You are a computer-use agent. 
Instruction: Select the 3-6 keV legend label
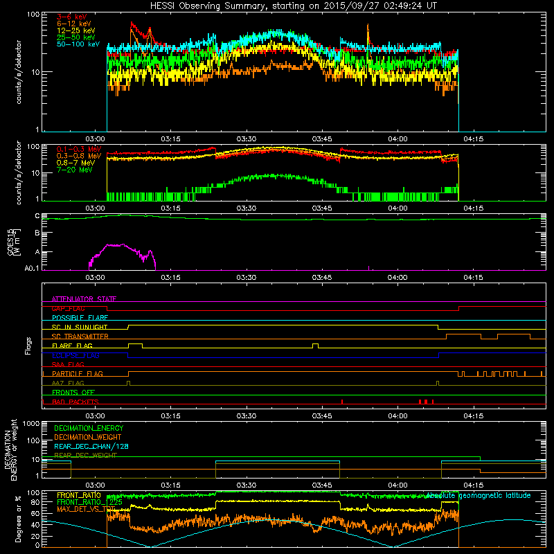tap(72, 17)
